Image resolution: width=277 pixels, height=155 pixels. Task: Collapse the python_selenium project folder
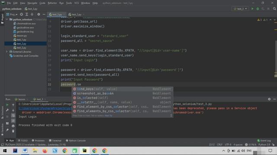[7, 19]
